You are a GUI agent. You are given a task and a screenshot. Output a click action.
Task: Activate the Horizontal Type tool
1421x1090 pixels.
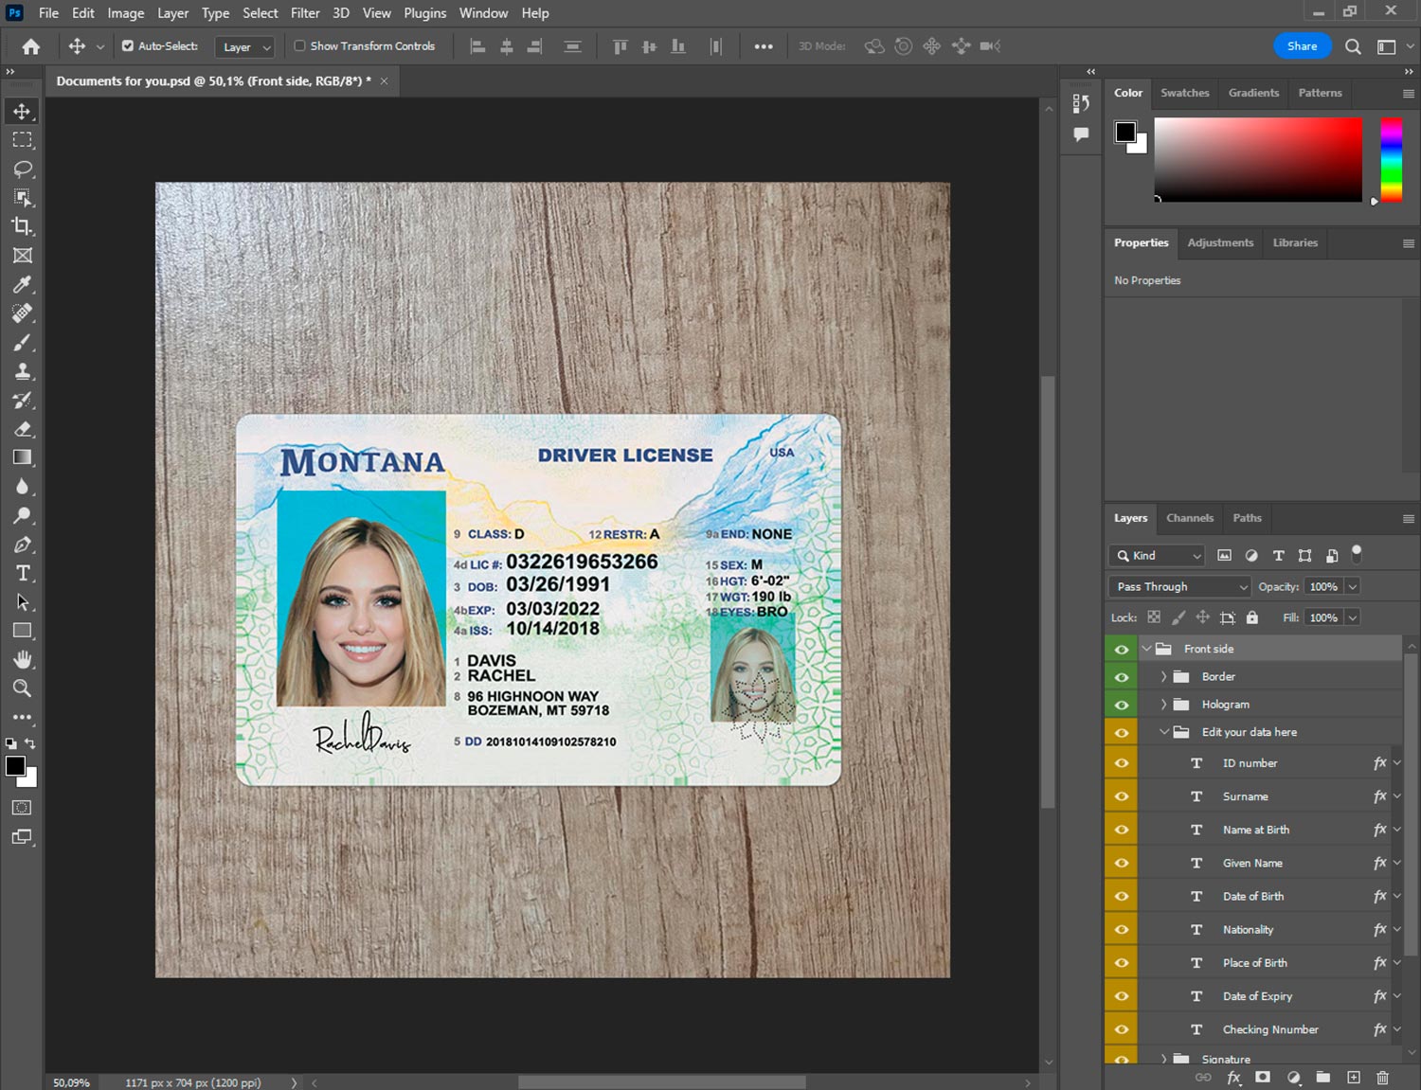pyautogui.click(x=23, y=573)
